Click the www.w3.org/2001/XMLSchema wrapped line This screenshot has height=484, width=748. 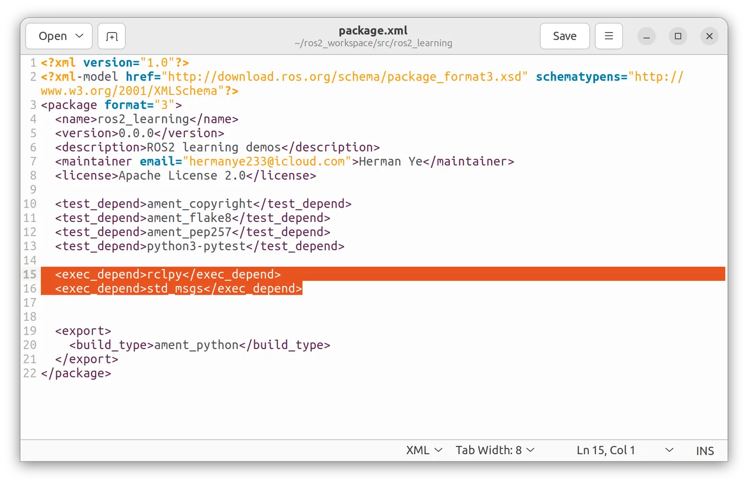tap(139, 91)
